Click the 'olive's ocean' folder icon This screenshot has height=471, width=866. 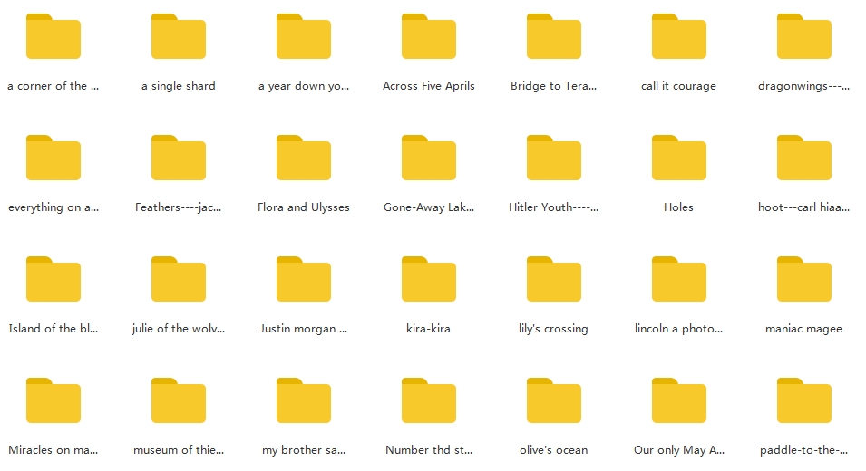pyautogui.click(x=554, y=400)
